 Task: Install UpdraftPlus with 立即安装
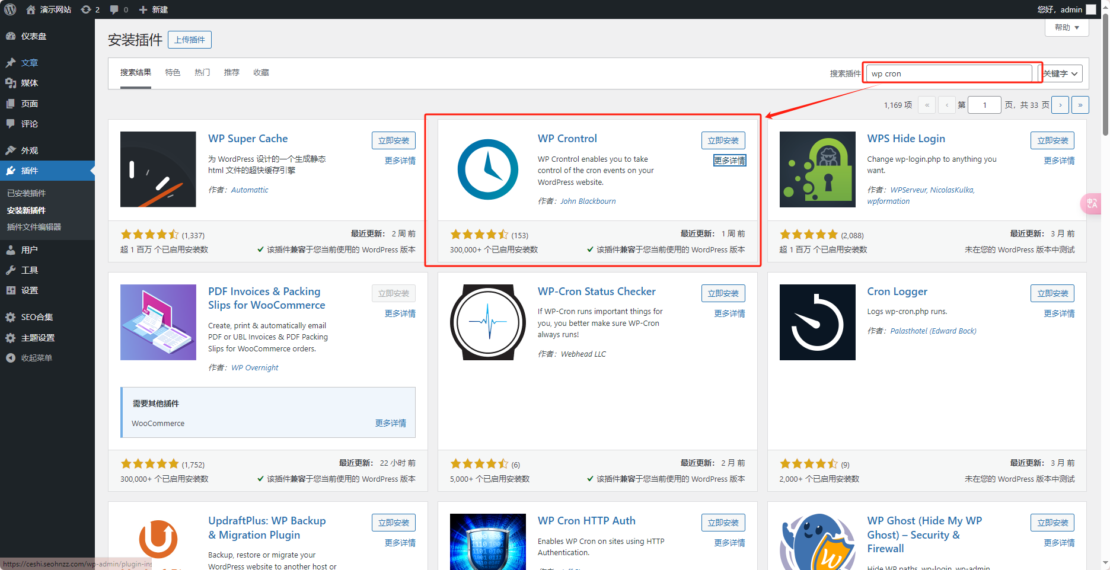[x=394, y=523]
